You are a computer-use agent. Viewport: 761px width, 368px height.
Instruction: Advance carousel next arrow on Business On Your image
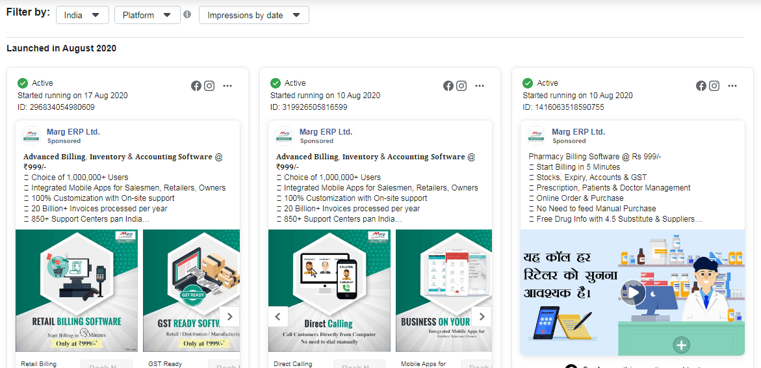[x=482, y=317]
